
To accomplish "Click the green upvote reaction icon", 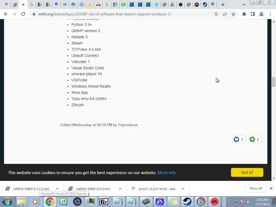I will click(252, 139).
